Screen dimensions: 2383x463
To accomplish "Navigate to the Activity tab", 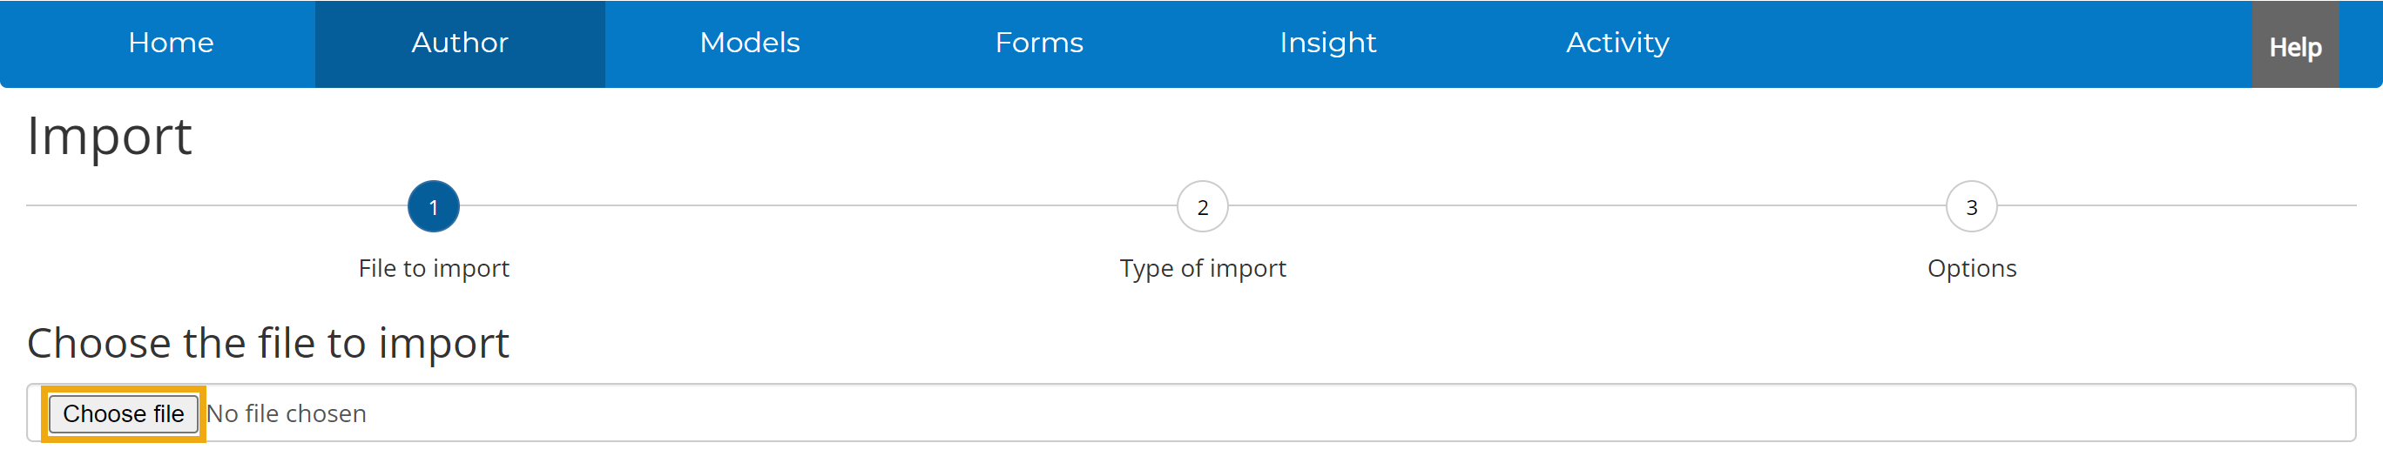I will point(1617,44).
